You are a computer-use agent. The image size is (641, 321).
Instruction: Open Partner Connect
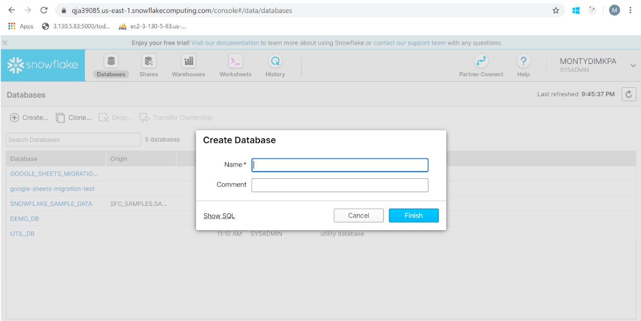[481, 65]
